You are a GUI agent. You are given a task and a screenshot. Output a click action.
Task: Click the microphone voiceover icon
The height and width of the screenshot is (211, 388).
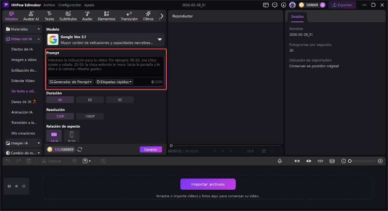pyautogui.click(x=280, y=161)
